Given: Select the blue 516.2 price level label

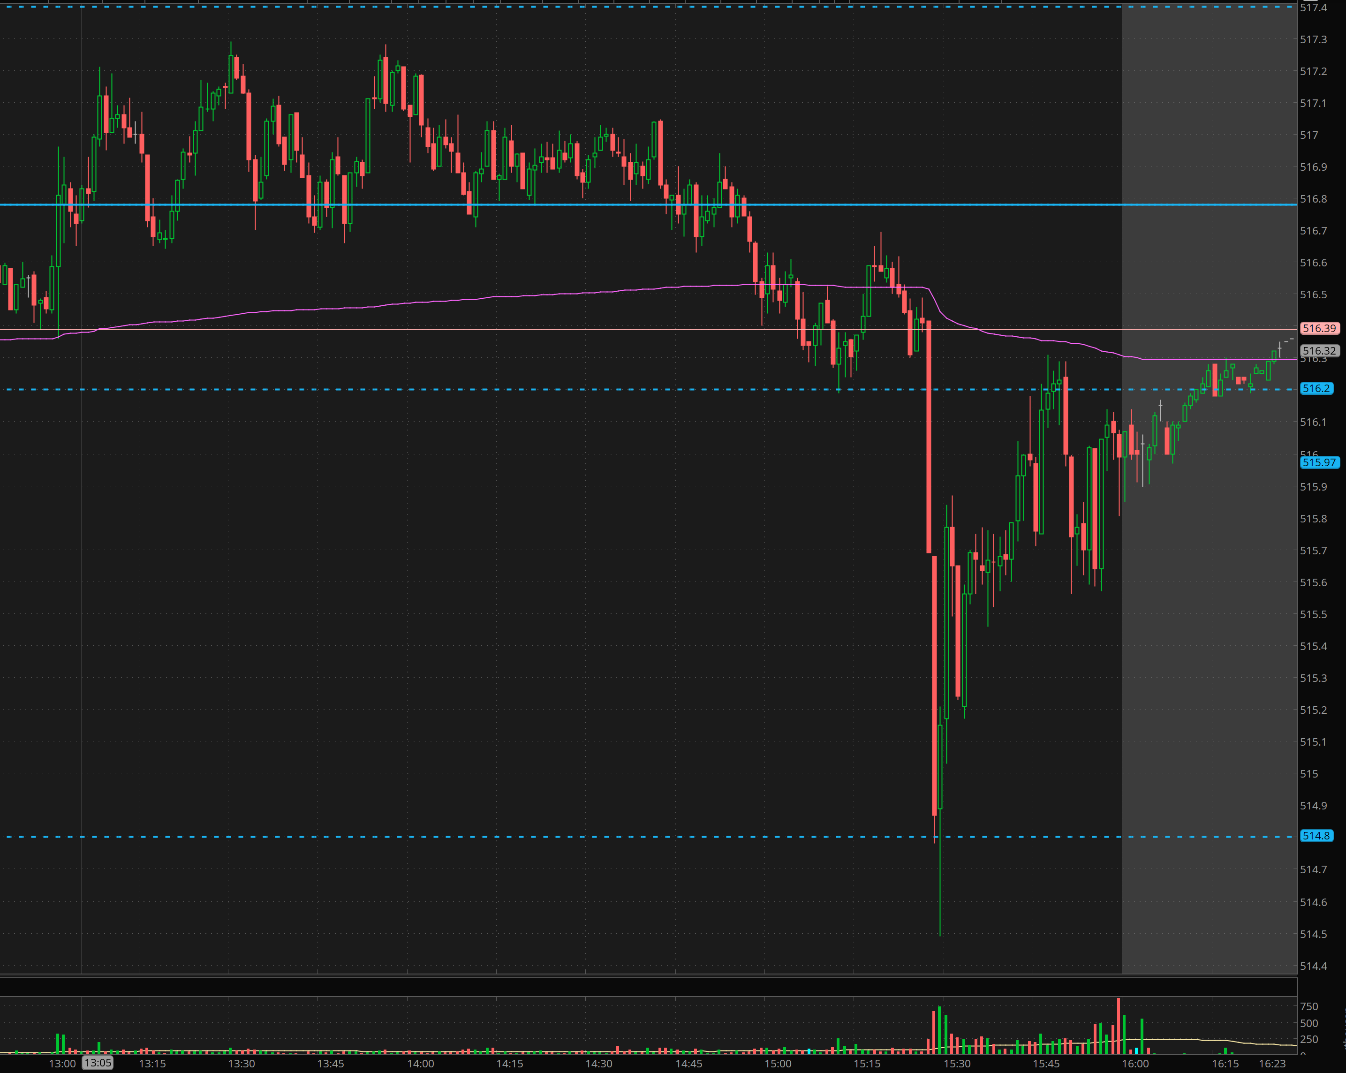Looking at the screenshot, I should pyautogui.click(x=1316, y=388).
